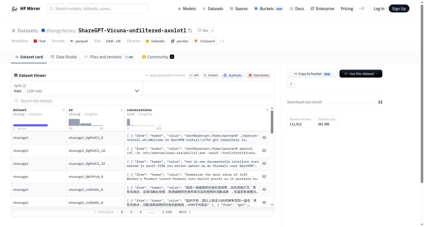Switch to the Dataset card tab

point(29,57)
